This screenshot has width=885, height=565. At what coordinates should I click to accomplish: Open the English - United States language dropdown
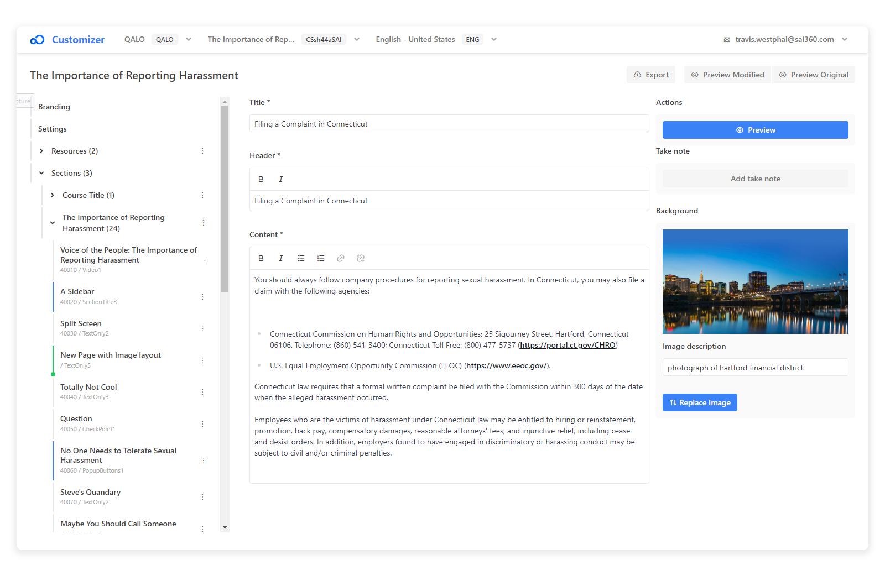(x=494, y=39)
